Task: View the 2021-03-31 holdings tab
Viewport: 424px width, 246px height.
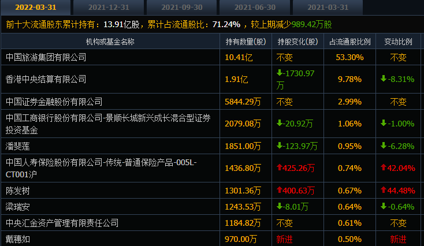Action: [328, 8]
